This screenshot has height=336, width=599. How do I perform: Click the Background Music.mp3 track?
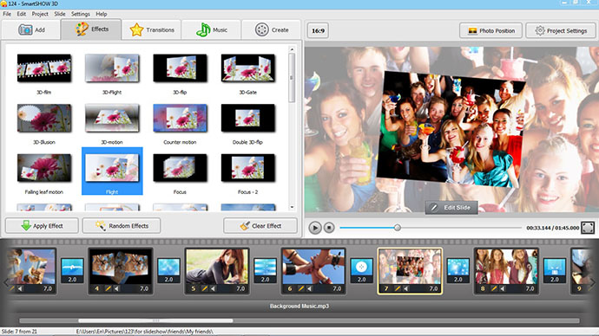tap(299, 306)
